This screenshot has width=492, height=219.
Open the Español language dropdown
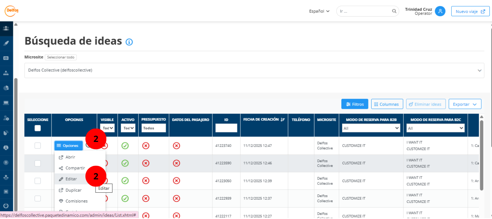319,11
